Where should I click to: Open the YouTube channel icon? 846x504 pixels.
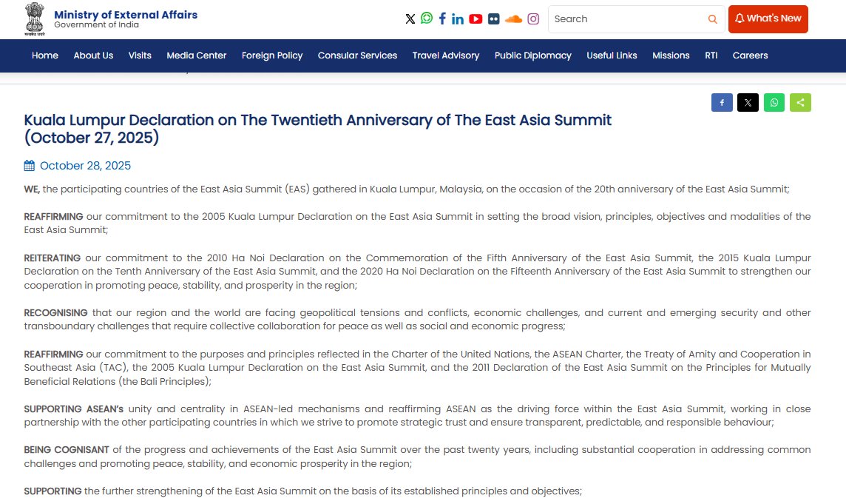pyautogui.click(x=476, y=19)
